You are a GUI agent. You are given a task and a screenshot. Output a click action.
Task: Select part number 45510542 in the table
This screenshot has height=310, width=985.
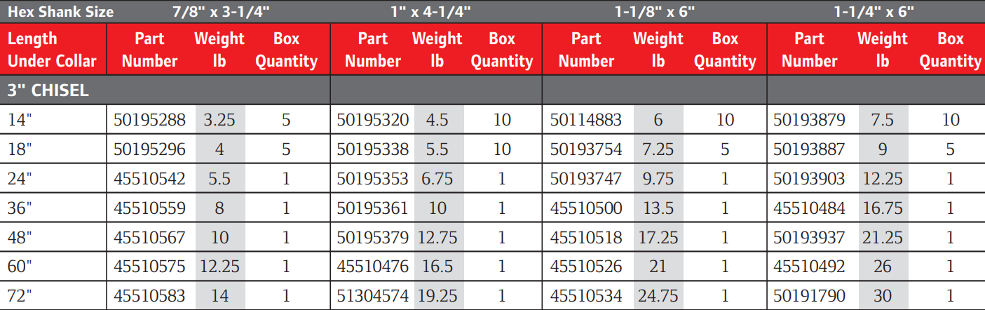coord(149,179)
